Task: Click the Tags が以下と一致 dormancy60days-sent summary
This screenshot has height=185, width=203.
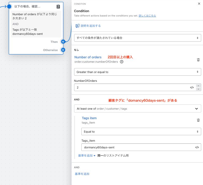Action: coord(28,32)
